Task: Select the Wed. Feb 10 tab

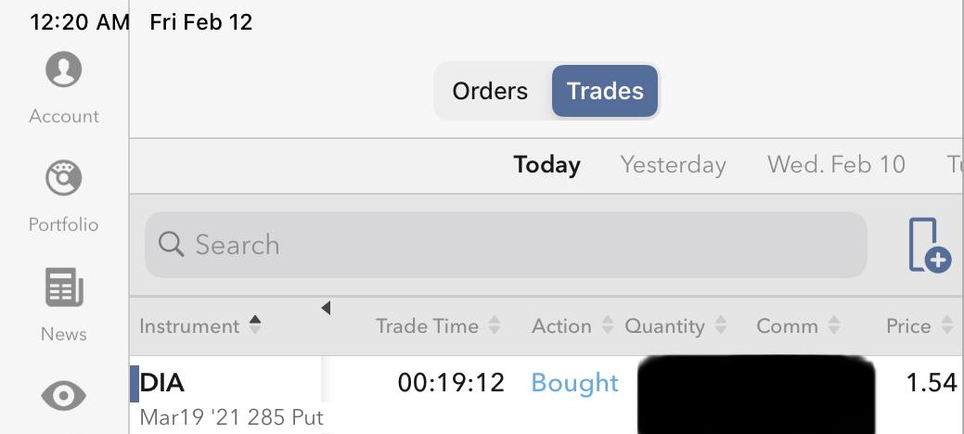Action: tap(836, 165)
